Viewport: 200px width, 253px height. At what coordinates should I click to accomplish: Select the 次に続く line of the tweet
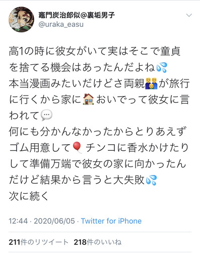click(29, 196)
